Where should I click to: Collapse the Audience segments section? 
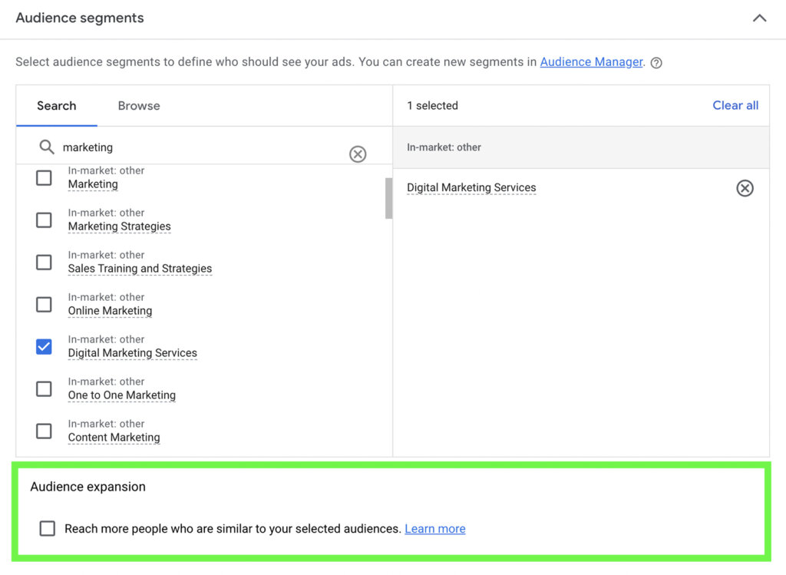[x=759, y=17]
